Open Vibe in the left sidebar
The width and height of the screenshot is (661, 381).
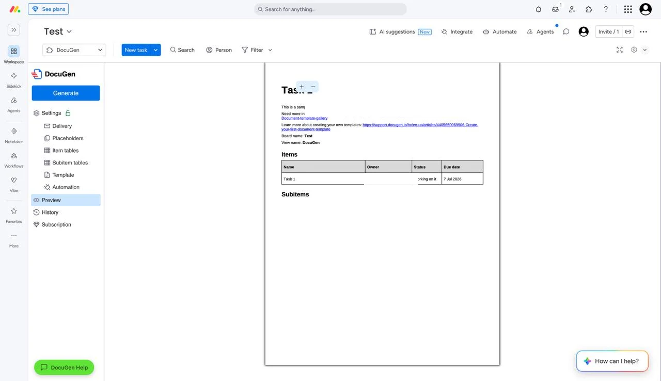[x=14, y=184]
